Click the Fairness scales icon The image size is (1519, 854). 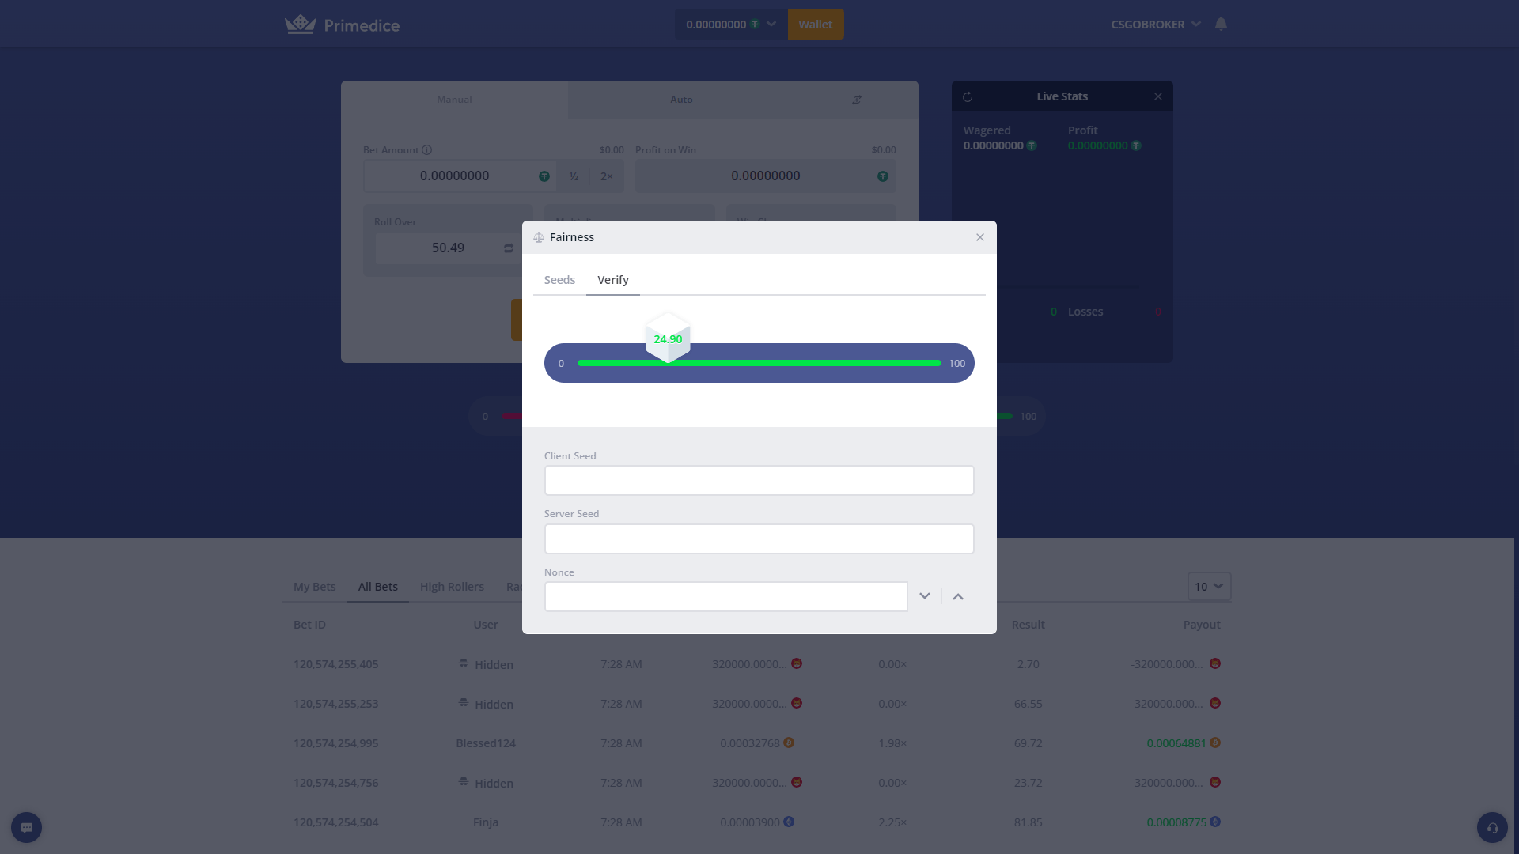pos(539,237)
